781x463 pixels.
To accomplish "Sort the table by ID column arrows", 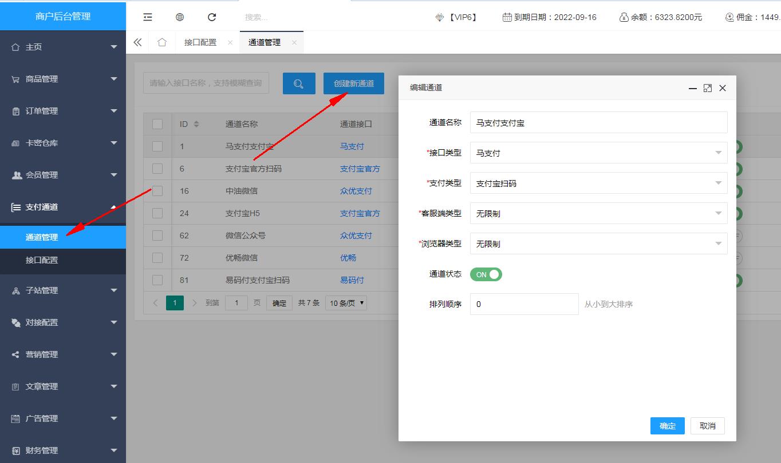I will (196, 124).
